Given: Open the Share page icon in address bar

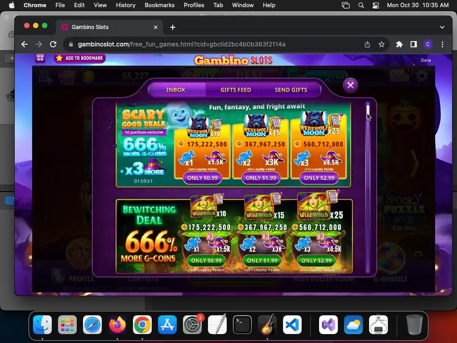Looking at the screenshot, I should pyautogui.click(x=367, y=44).
